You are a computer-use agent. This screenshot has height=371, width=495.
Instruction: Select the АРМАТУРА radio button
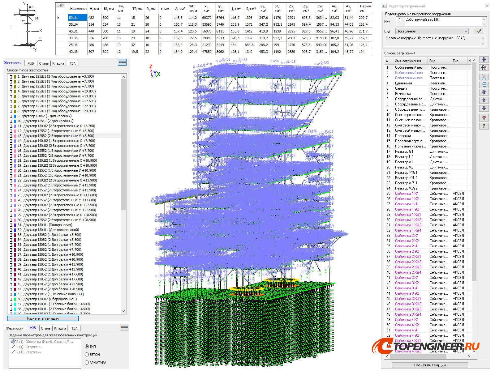[87, 363]
